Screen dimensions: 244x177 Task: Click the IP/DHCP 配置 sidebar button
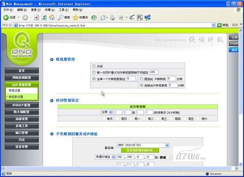tap(22, 105)
